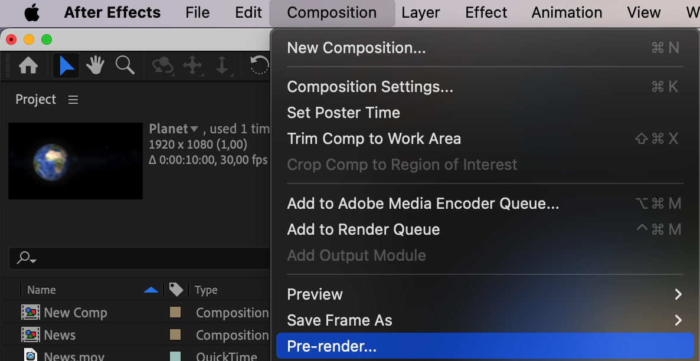Image resolution: width=700 pixels, height=361 pixels.
Task: Open the Project panel hamburger menu
Action: click(73, 100)
